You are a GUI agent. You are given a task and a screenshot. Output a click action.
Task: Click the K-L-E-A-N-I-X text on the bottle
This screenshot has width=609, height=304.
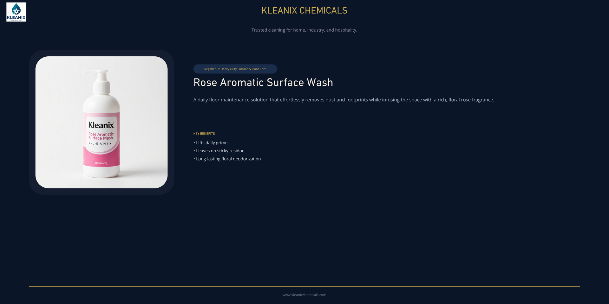100,143
